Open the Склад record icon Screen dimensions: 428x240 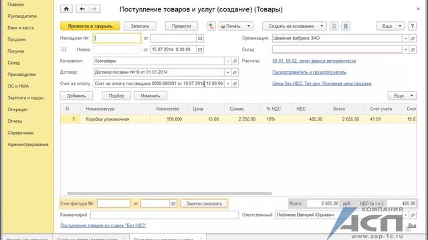(413, 49)
